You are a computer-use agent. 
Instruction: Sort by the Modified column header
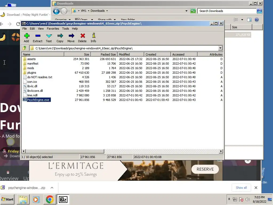pos(131,54)
